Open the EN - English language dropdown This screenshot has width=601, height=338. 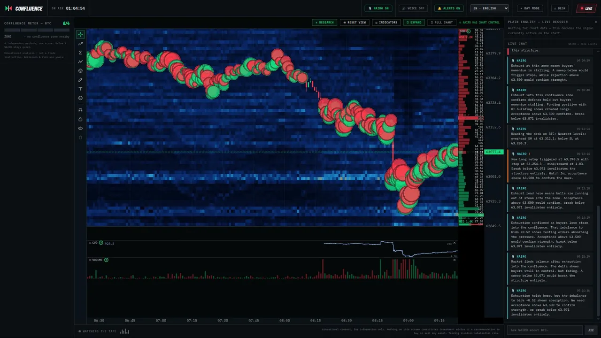pyautogui.click(x=490, y=8)
